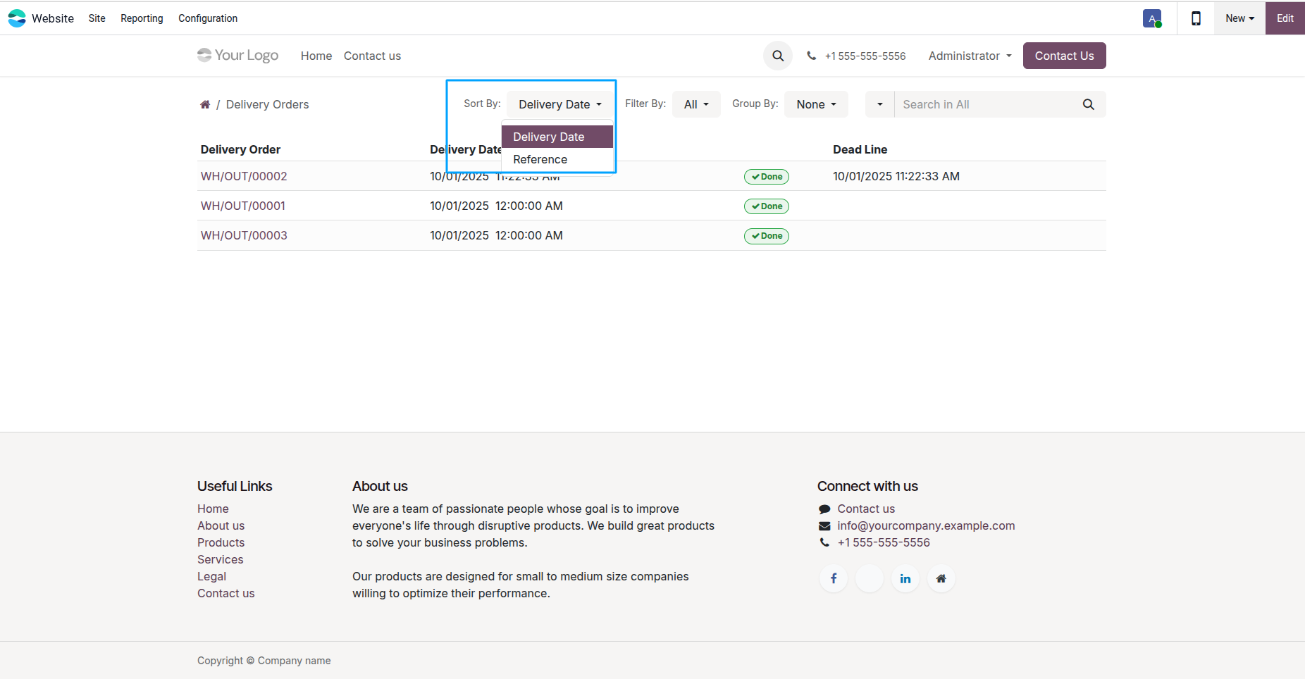Screen dimensions: 1305x679
Task: Click the Edit button in top bar
Action: [1285, 18]
